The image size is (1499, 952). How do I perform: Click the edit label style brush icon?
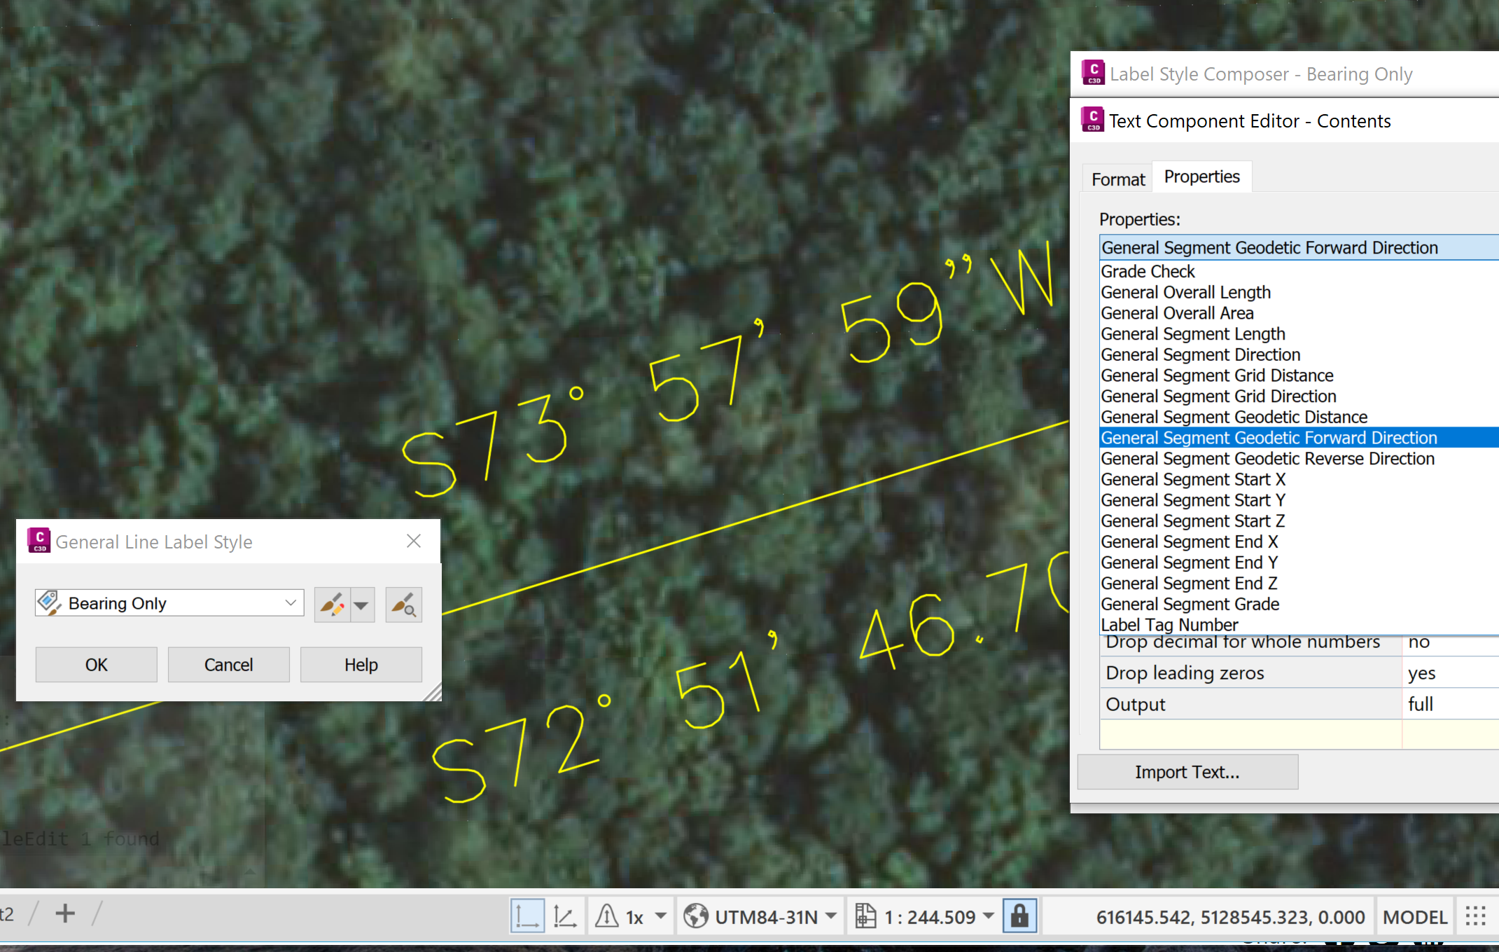coord(332,605)
